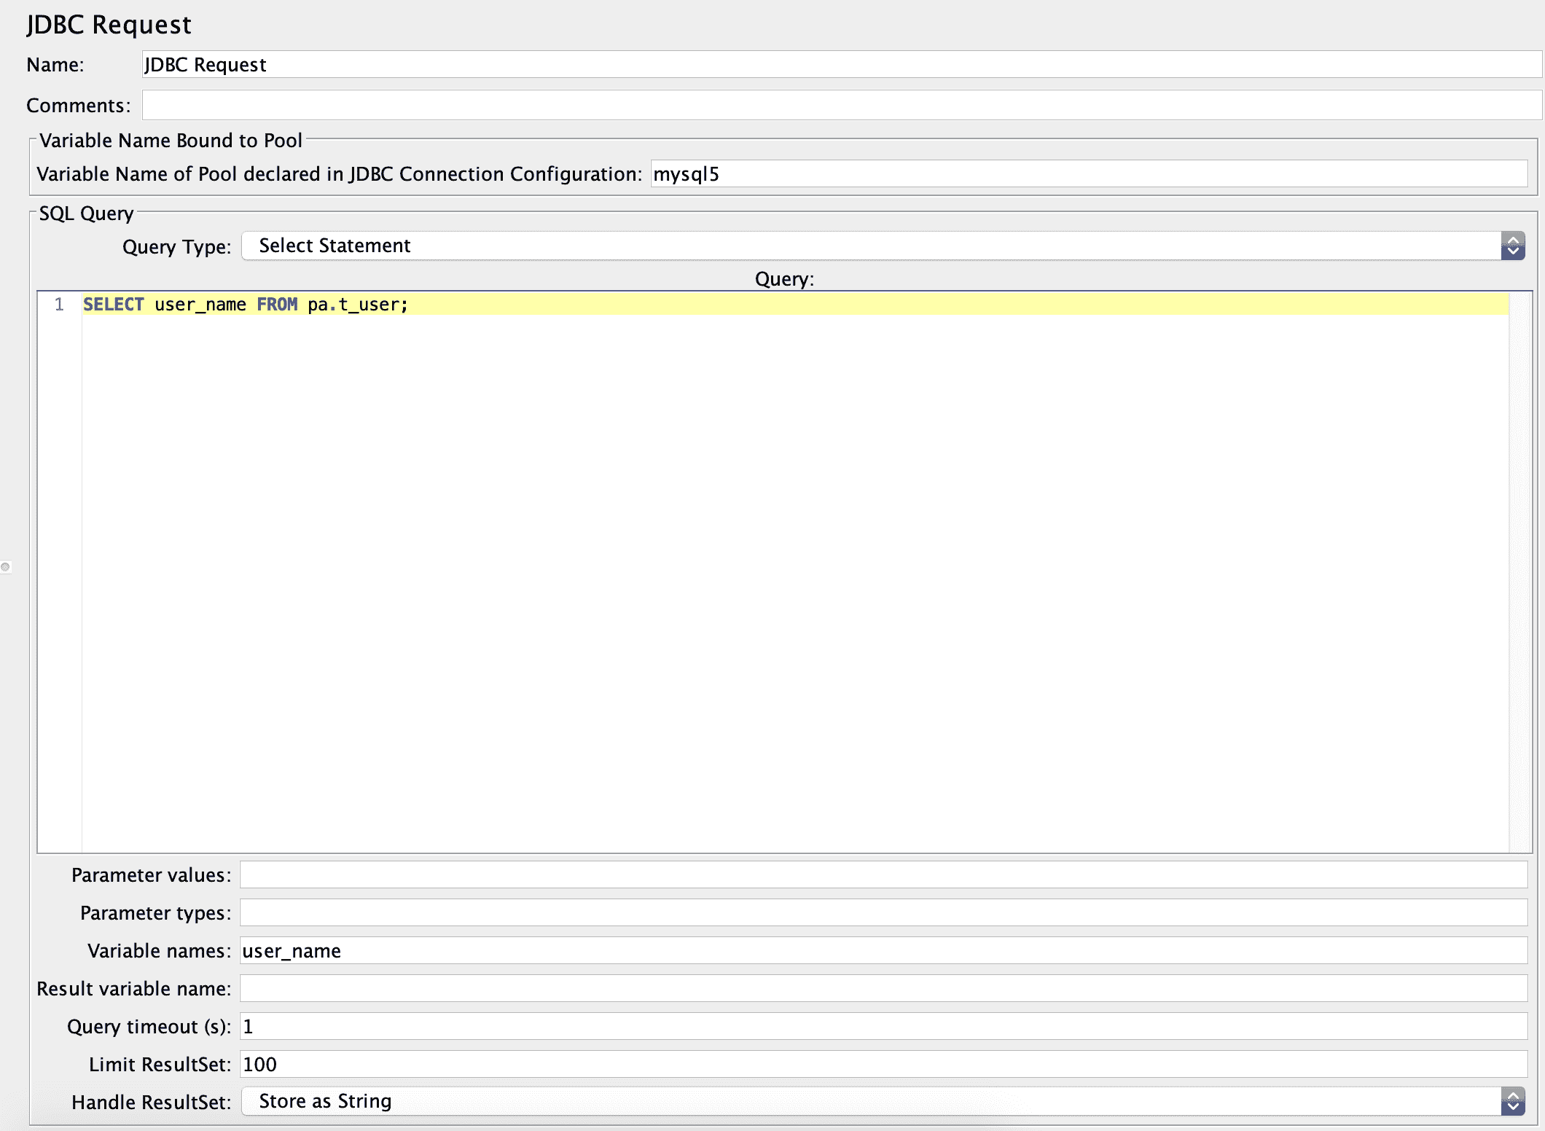This screenshot has width=1545, height=1131.
Task: Focus the Result variable name field
Action: [882, 989]
